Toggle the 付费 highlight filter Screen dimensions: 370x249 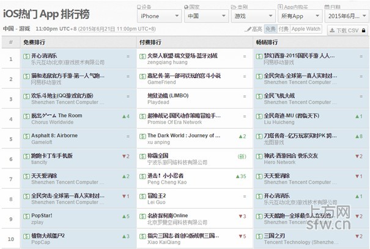tap(283, 29)
